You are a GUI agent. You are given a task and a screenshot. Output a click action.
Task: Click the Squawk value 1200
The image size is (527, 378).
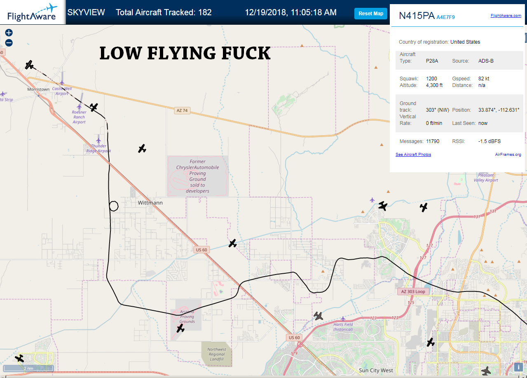tap(431, 79)
